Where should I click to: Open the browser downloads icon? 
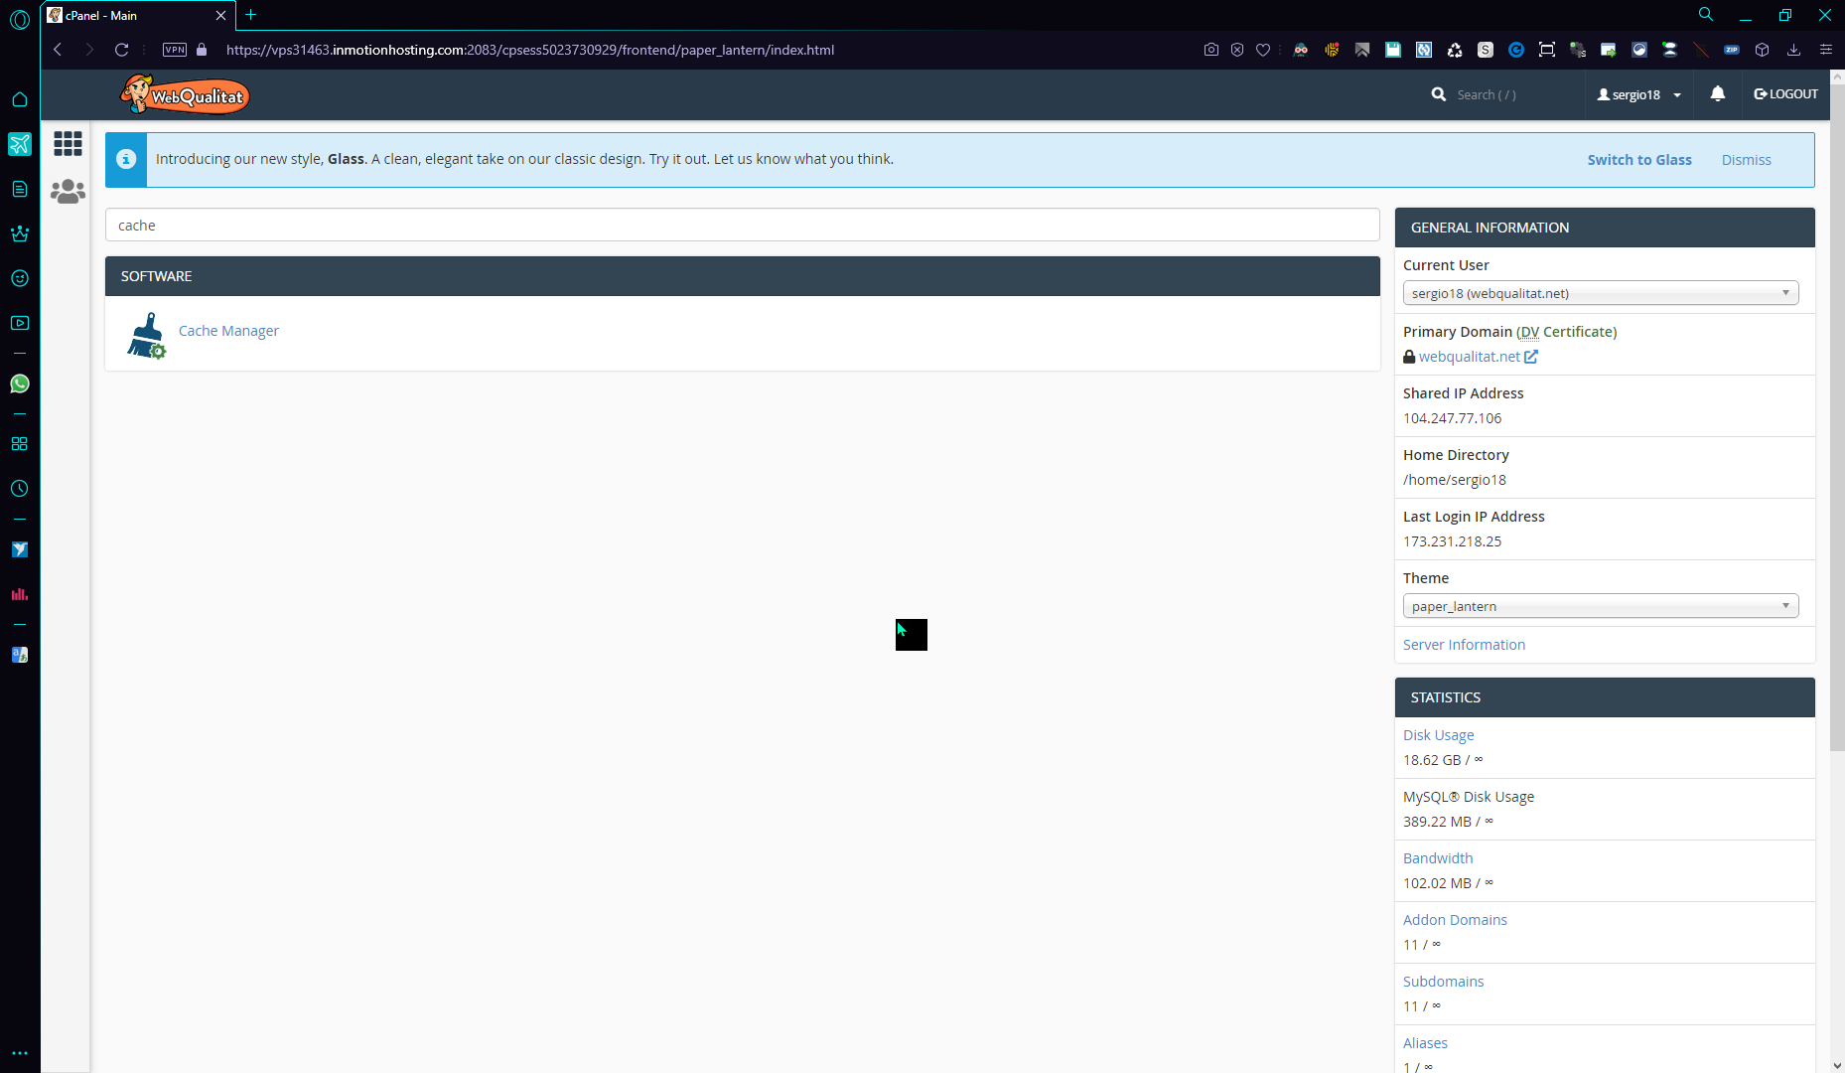(x=1793, y=50)
